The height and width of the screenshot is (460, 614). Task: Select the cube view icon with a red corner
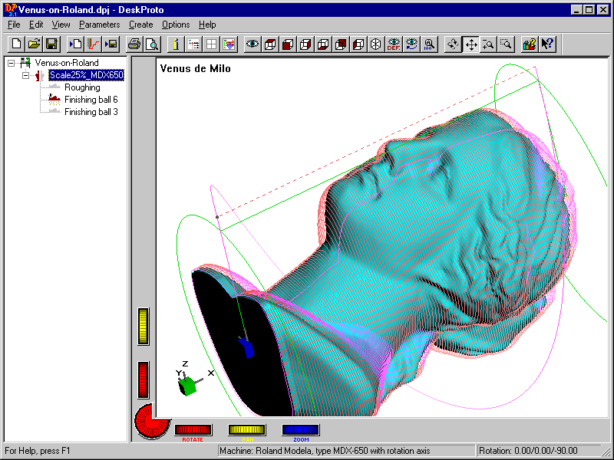[x=323, y=44]
